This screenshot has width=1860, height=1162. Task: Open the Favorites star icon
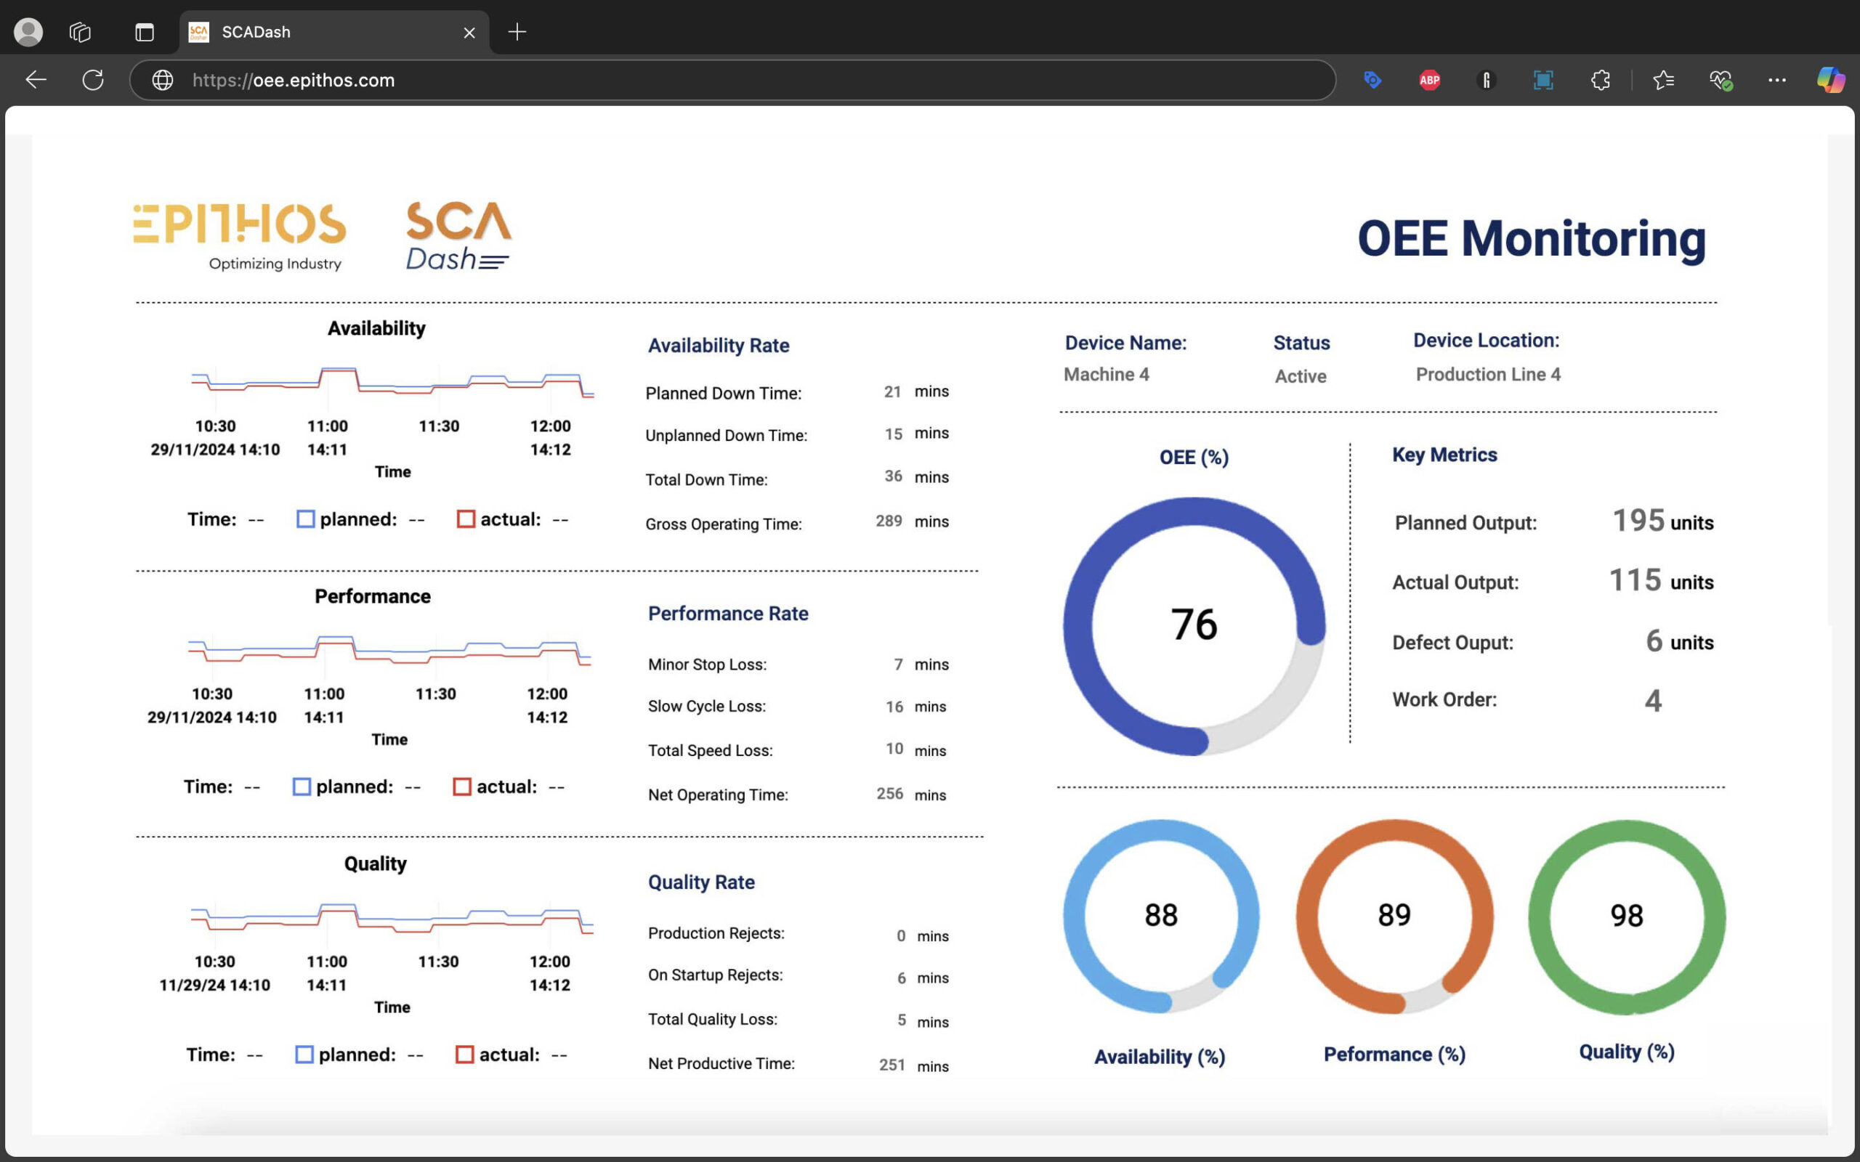[x=1663, y=80]
